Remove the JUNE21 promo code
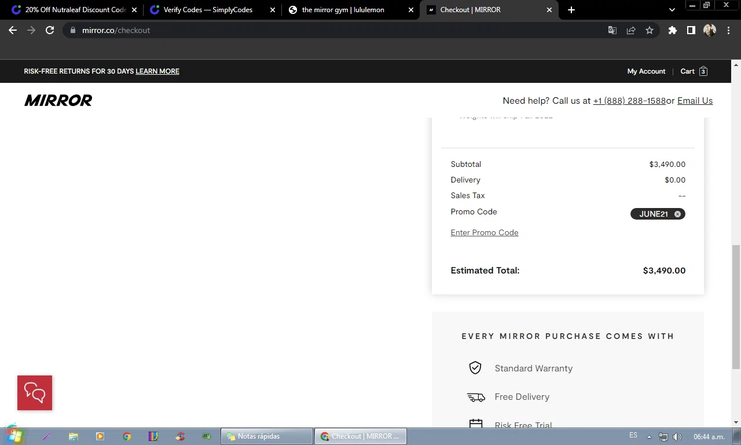 pos(677,214)
